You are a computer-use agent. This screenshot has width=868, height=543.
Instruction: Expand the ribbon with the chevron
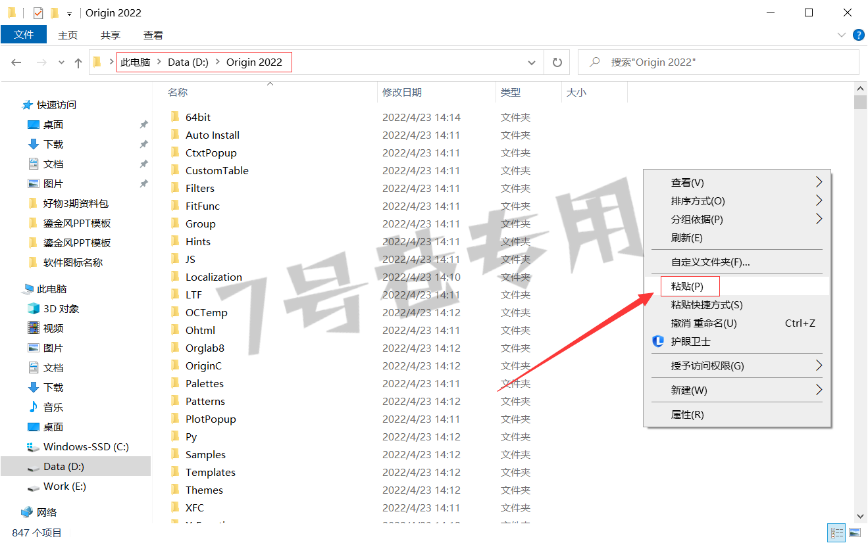pos(842,35)
